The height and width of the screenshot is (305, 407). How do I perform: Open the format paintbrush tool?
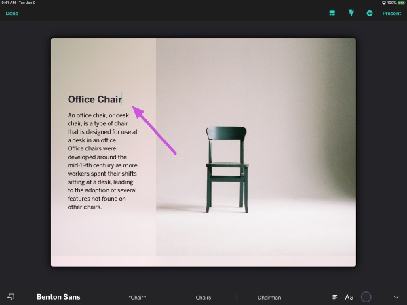tap(351, 13)
